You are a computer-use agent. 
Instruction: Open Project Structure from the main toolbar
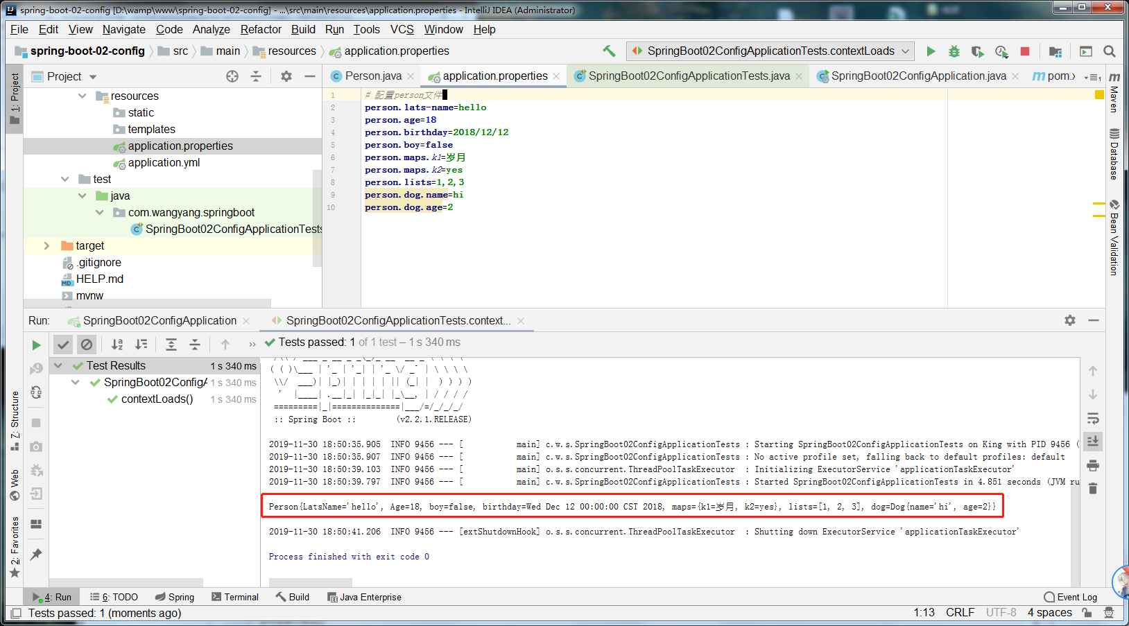point(1055,51)
